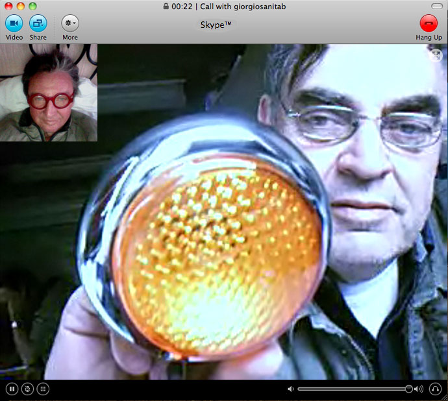
Task: Click the loud volume speaker icon
Action: click(418, 389)
